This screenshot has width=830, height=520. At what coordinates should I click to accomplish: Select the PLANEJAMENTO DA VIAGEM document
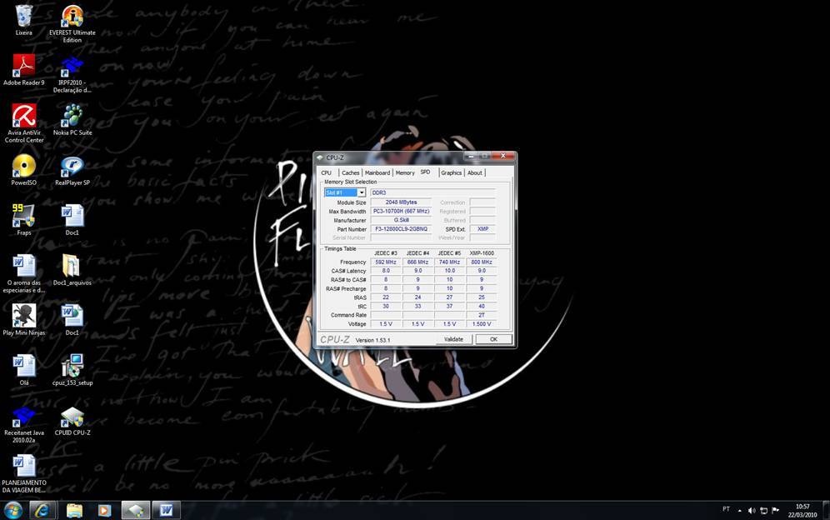(x=24, y=474)
